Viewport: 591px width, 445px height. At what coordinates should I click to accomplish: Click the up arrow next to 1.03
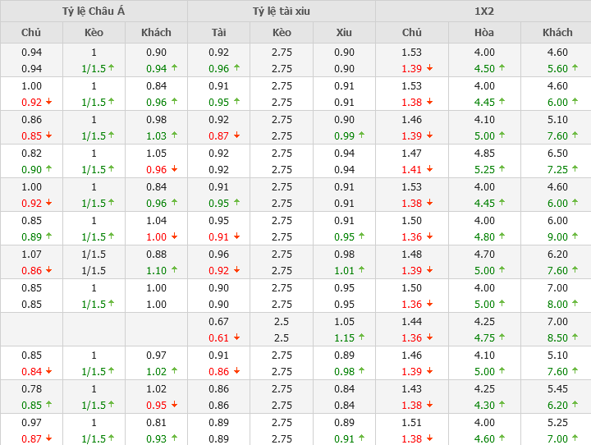pyautogui.click(x=174, y=135)
